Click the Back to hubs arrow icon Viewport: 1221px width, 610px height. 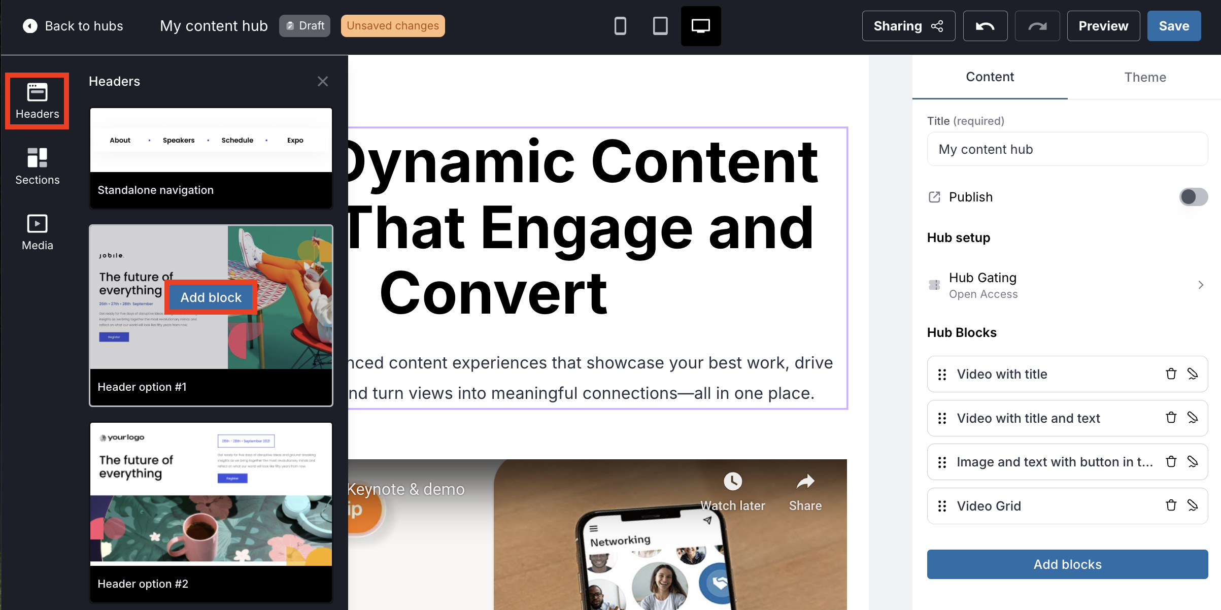click(30, 26)
